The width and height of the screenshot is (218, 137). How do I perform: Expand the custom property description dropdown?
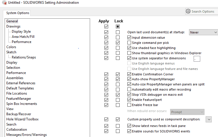click(209, 120)
